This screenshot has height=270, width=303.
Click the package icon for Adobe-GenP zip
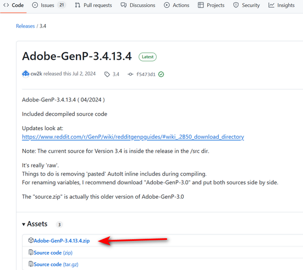point(31,240)
